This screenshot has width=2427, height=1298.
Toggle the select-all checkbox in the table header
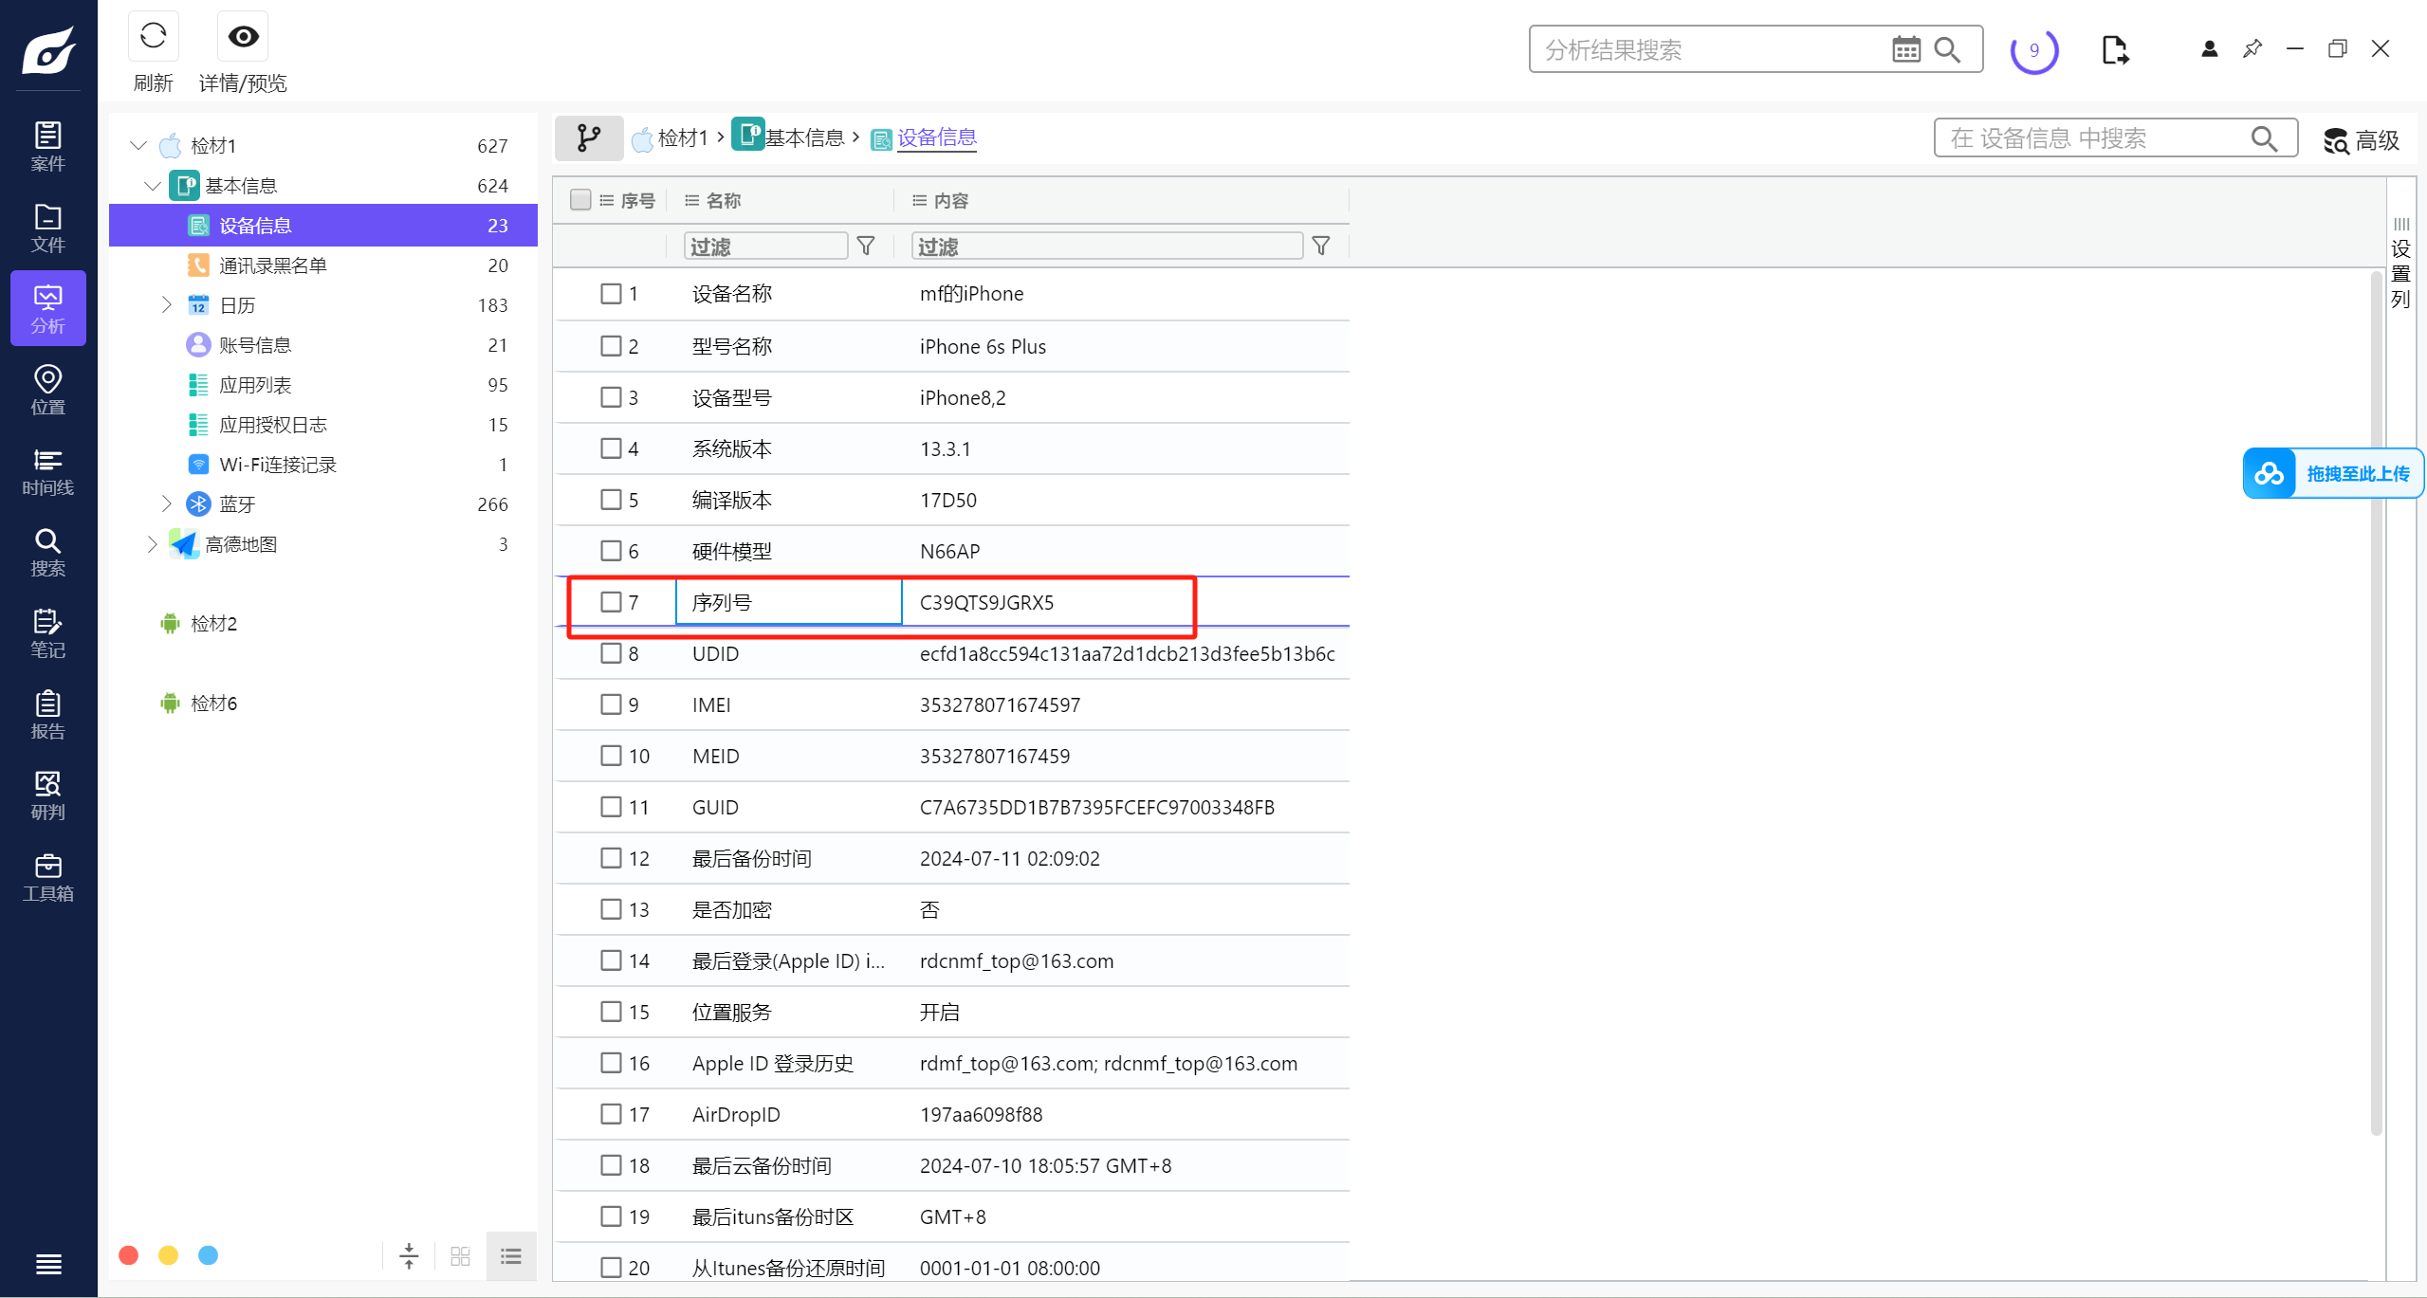pyautogui.click(x=580, y=200)
